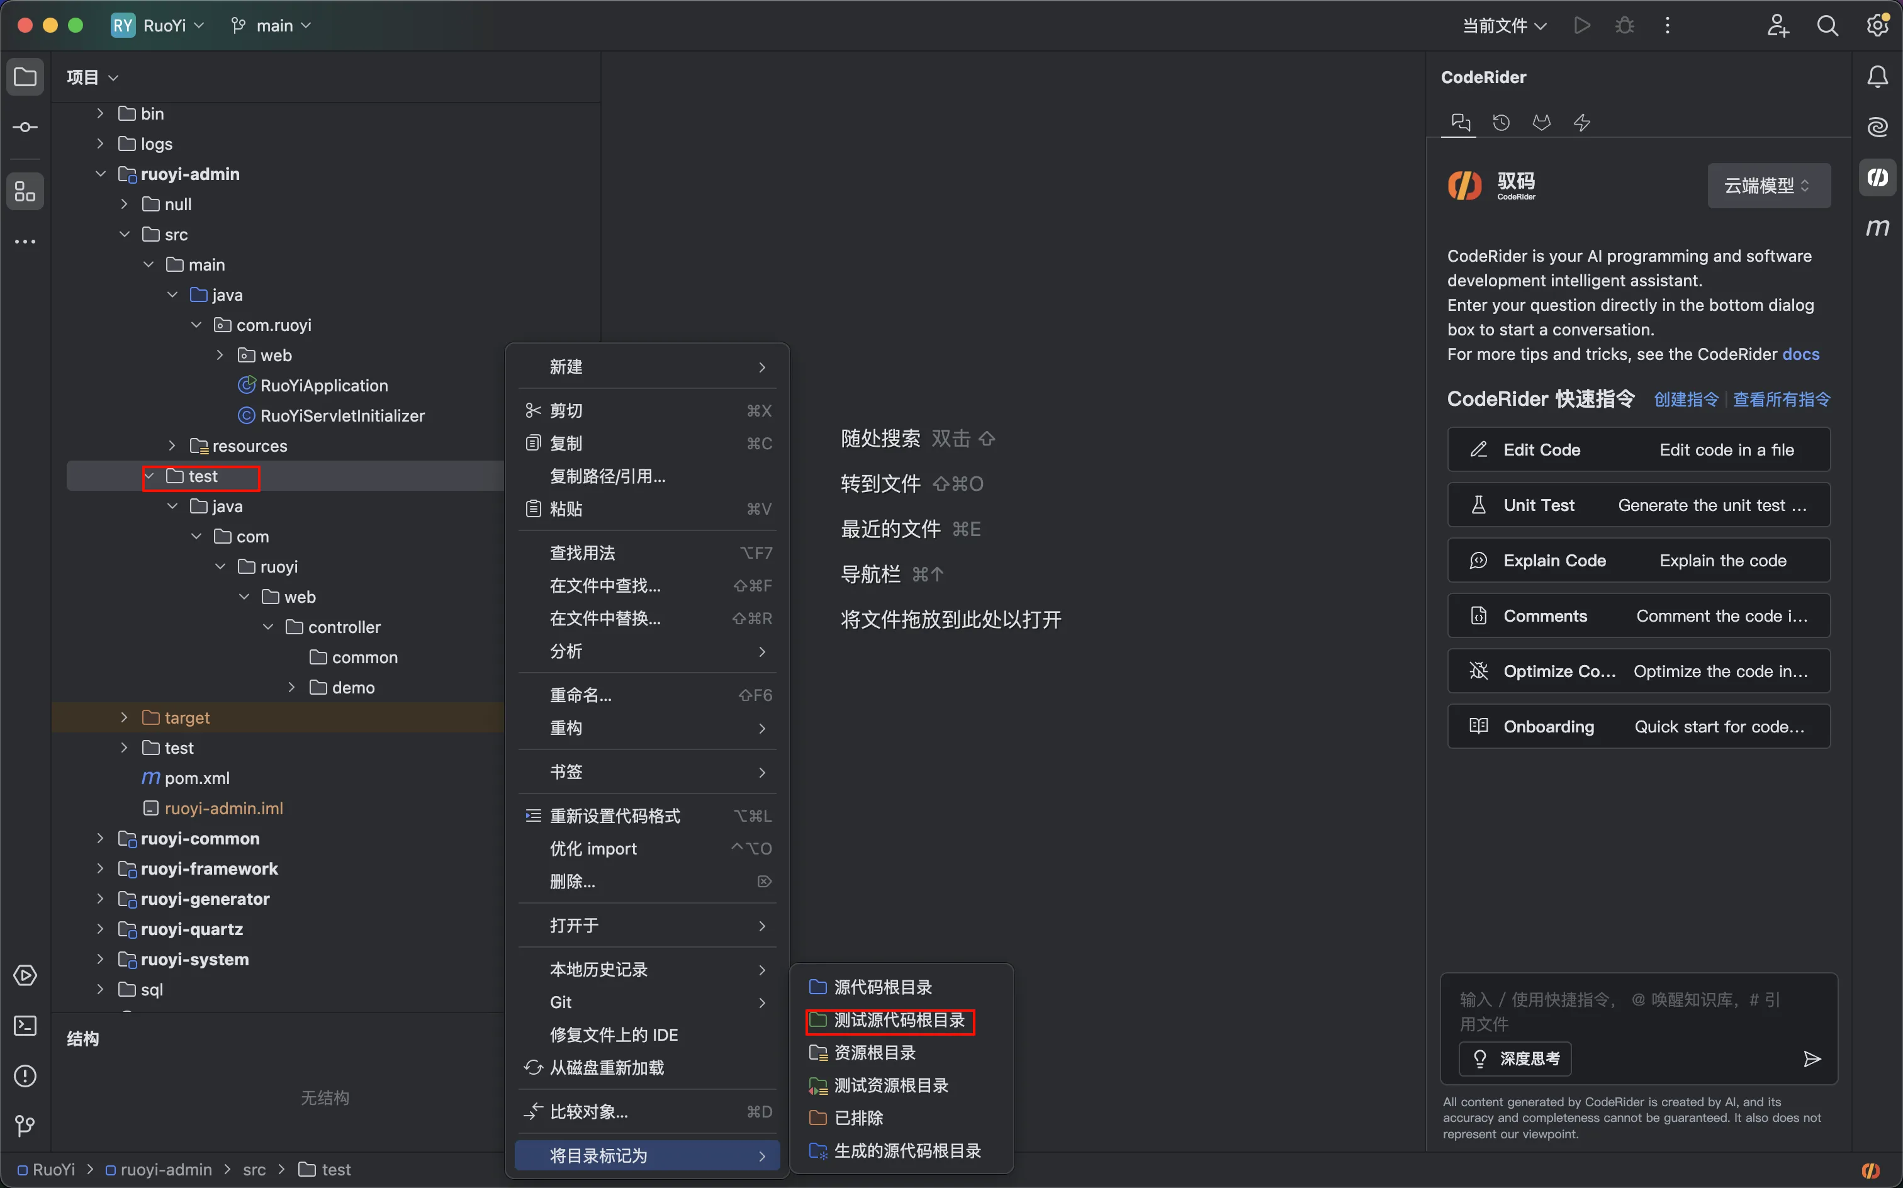Open the Git tool window icon
Image resolution: width=1903 pixels, height=1188 pixels.
pyautogui.click(x=25, y=1125)
